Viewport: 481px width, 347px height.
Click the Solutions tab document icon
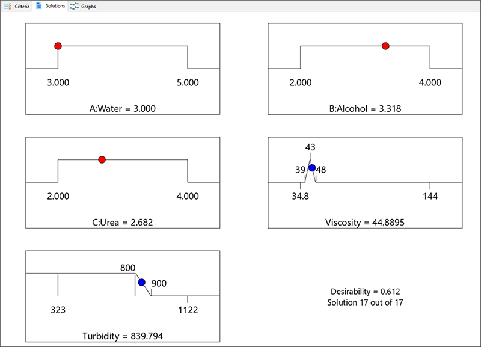click(39, 6)
